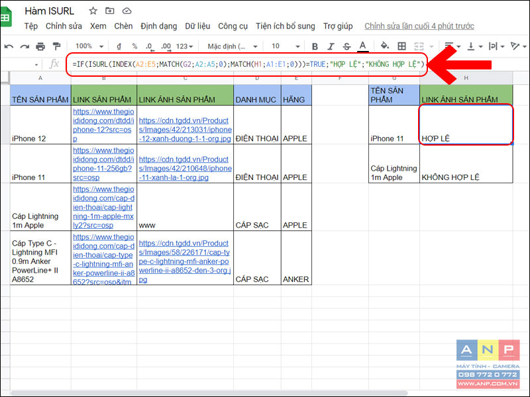Select the 'www' cell
This screenshot has width=530, height=397.
[x=185, y=207]
